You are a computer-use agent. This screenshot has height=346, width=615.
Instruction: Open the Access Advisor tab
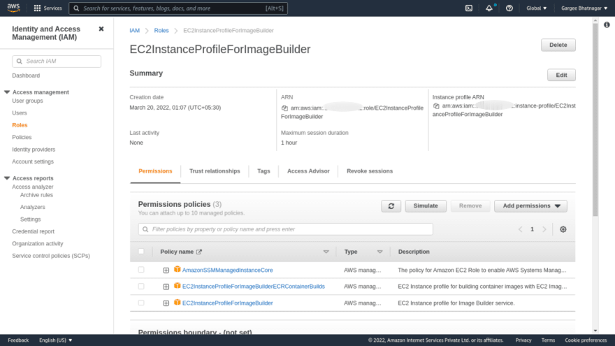click(308, 171)
